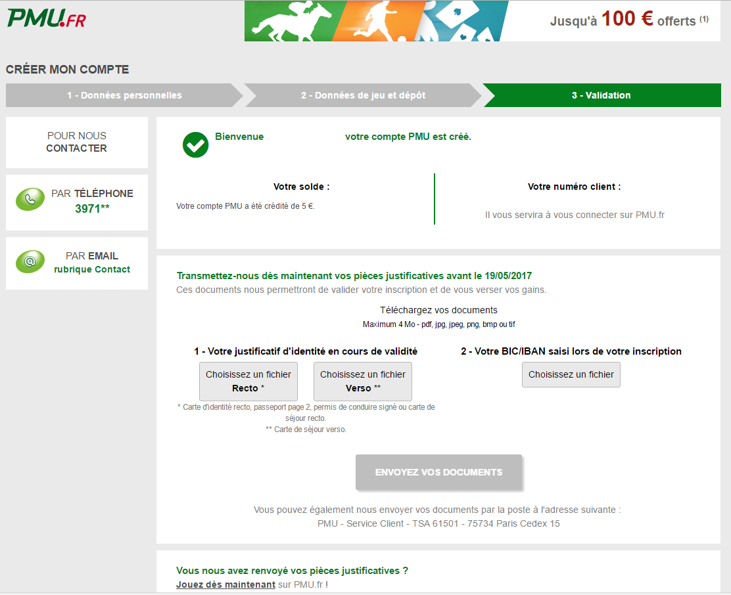Viewport: 731px width, 595px height.
Task: Choose a file for identity Recto
Action: 248,381
